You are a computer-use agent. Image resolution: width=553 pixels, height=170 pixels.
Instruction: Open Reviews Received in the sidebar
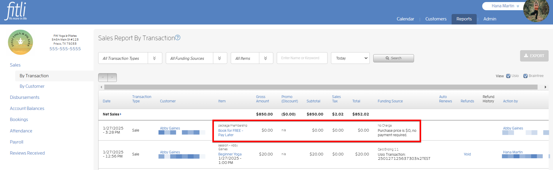[x=27, y=153]
